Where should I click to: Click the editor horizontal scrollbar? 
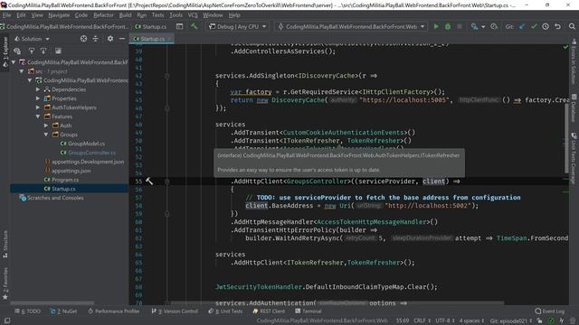(337, 303)
